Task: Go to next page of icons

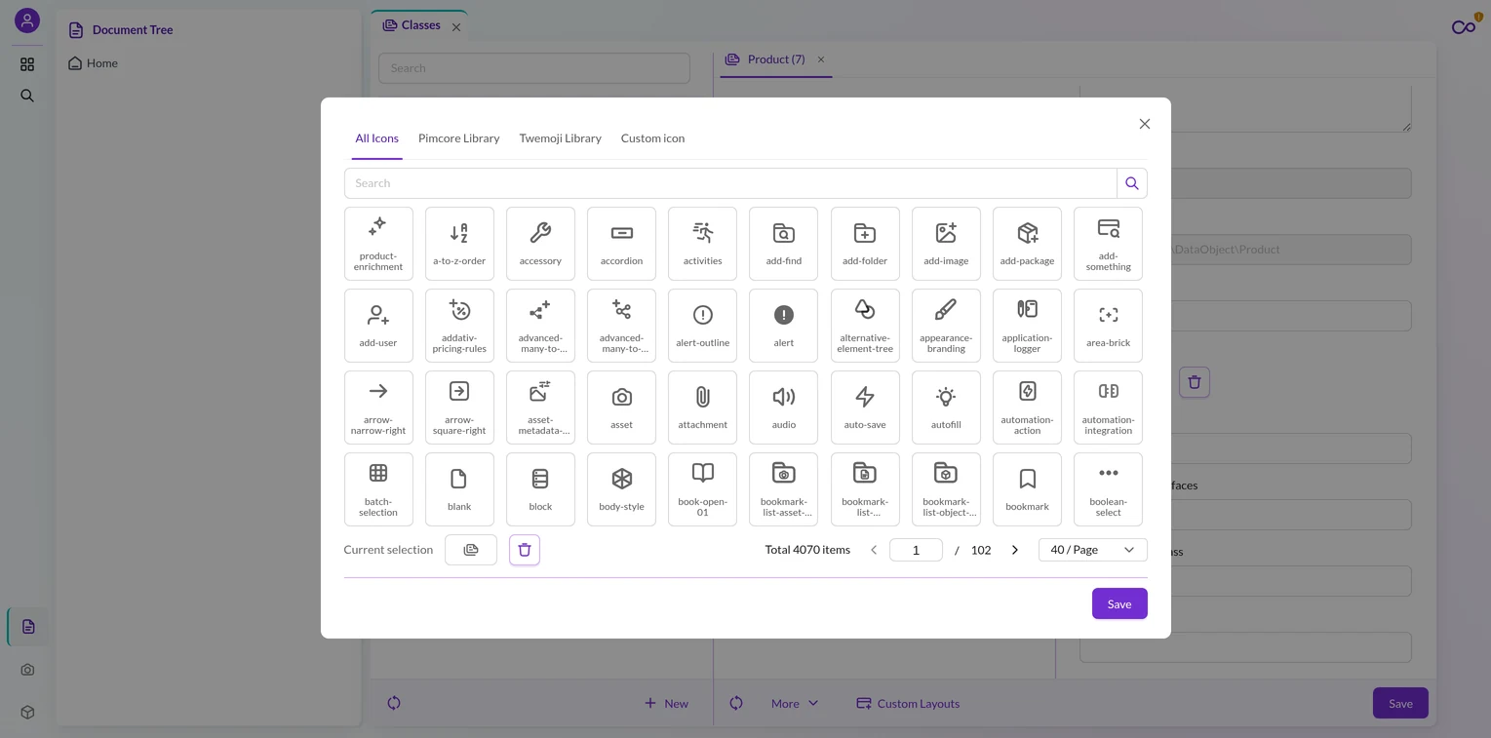Action: pos(1014,550)
